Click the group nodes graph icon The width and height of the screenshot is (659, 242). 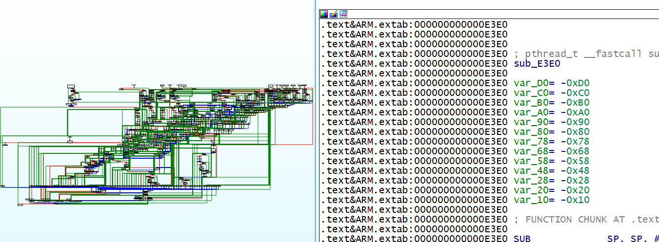pyautogui.click(x=343, y=14)
